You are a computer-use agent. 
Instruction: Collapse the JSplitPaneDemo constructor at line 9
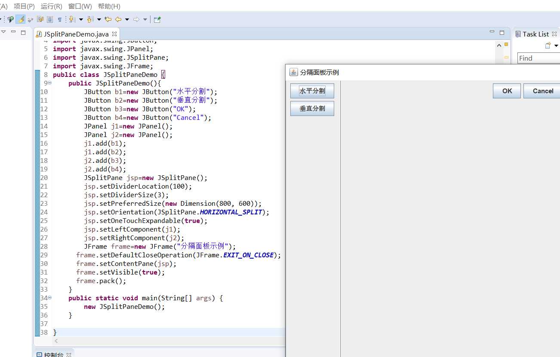(49, 82)
